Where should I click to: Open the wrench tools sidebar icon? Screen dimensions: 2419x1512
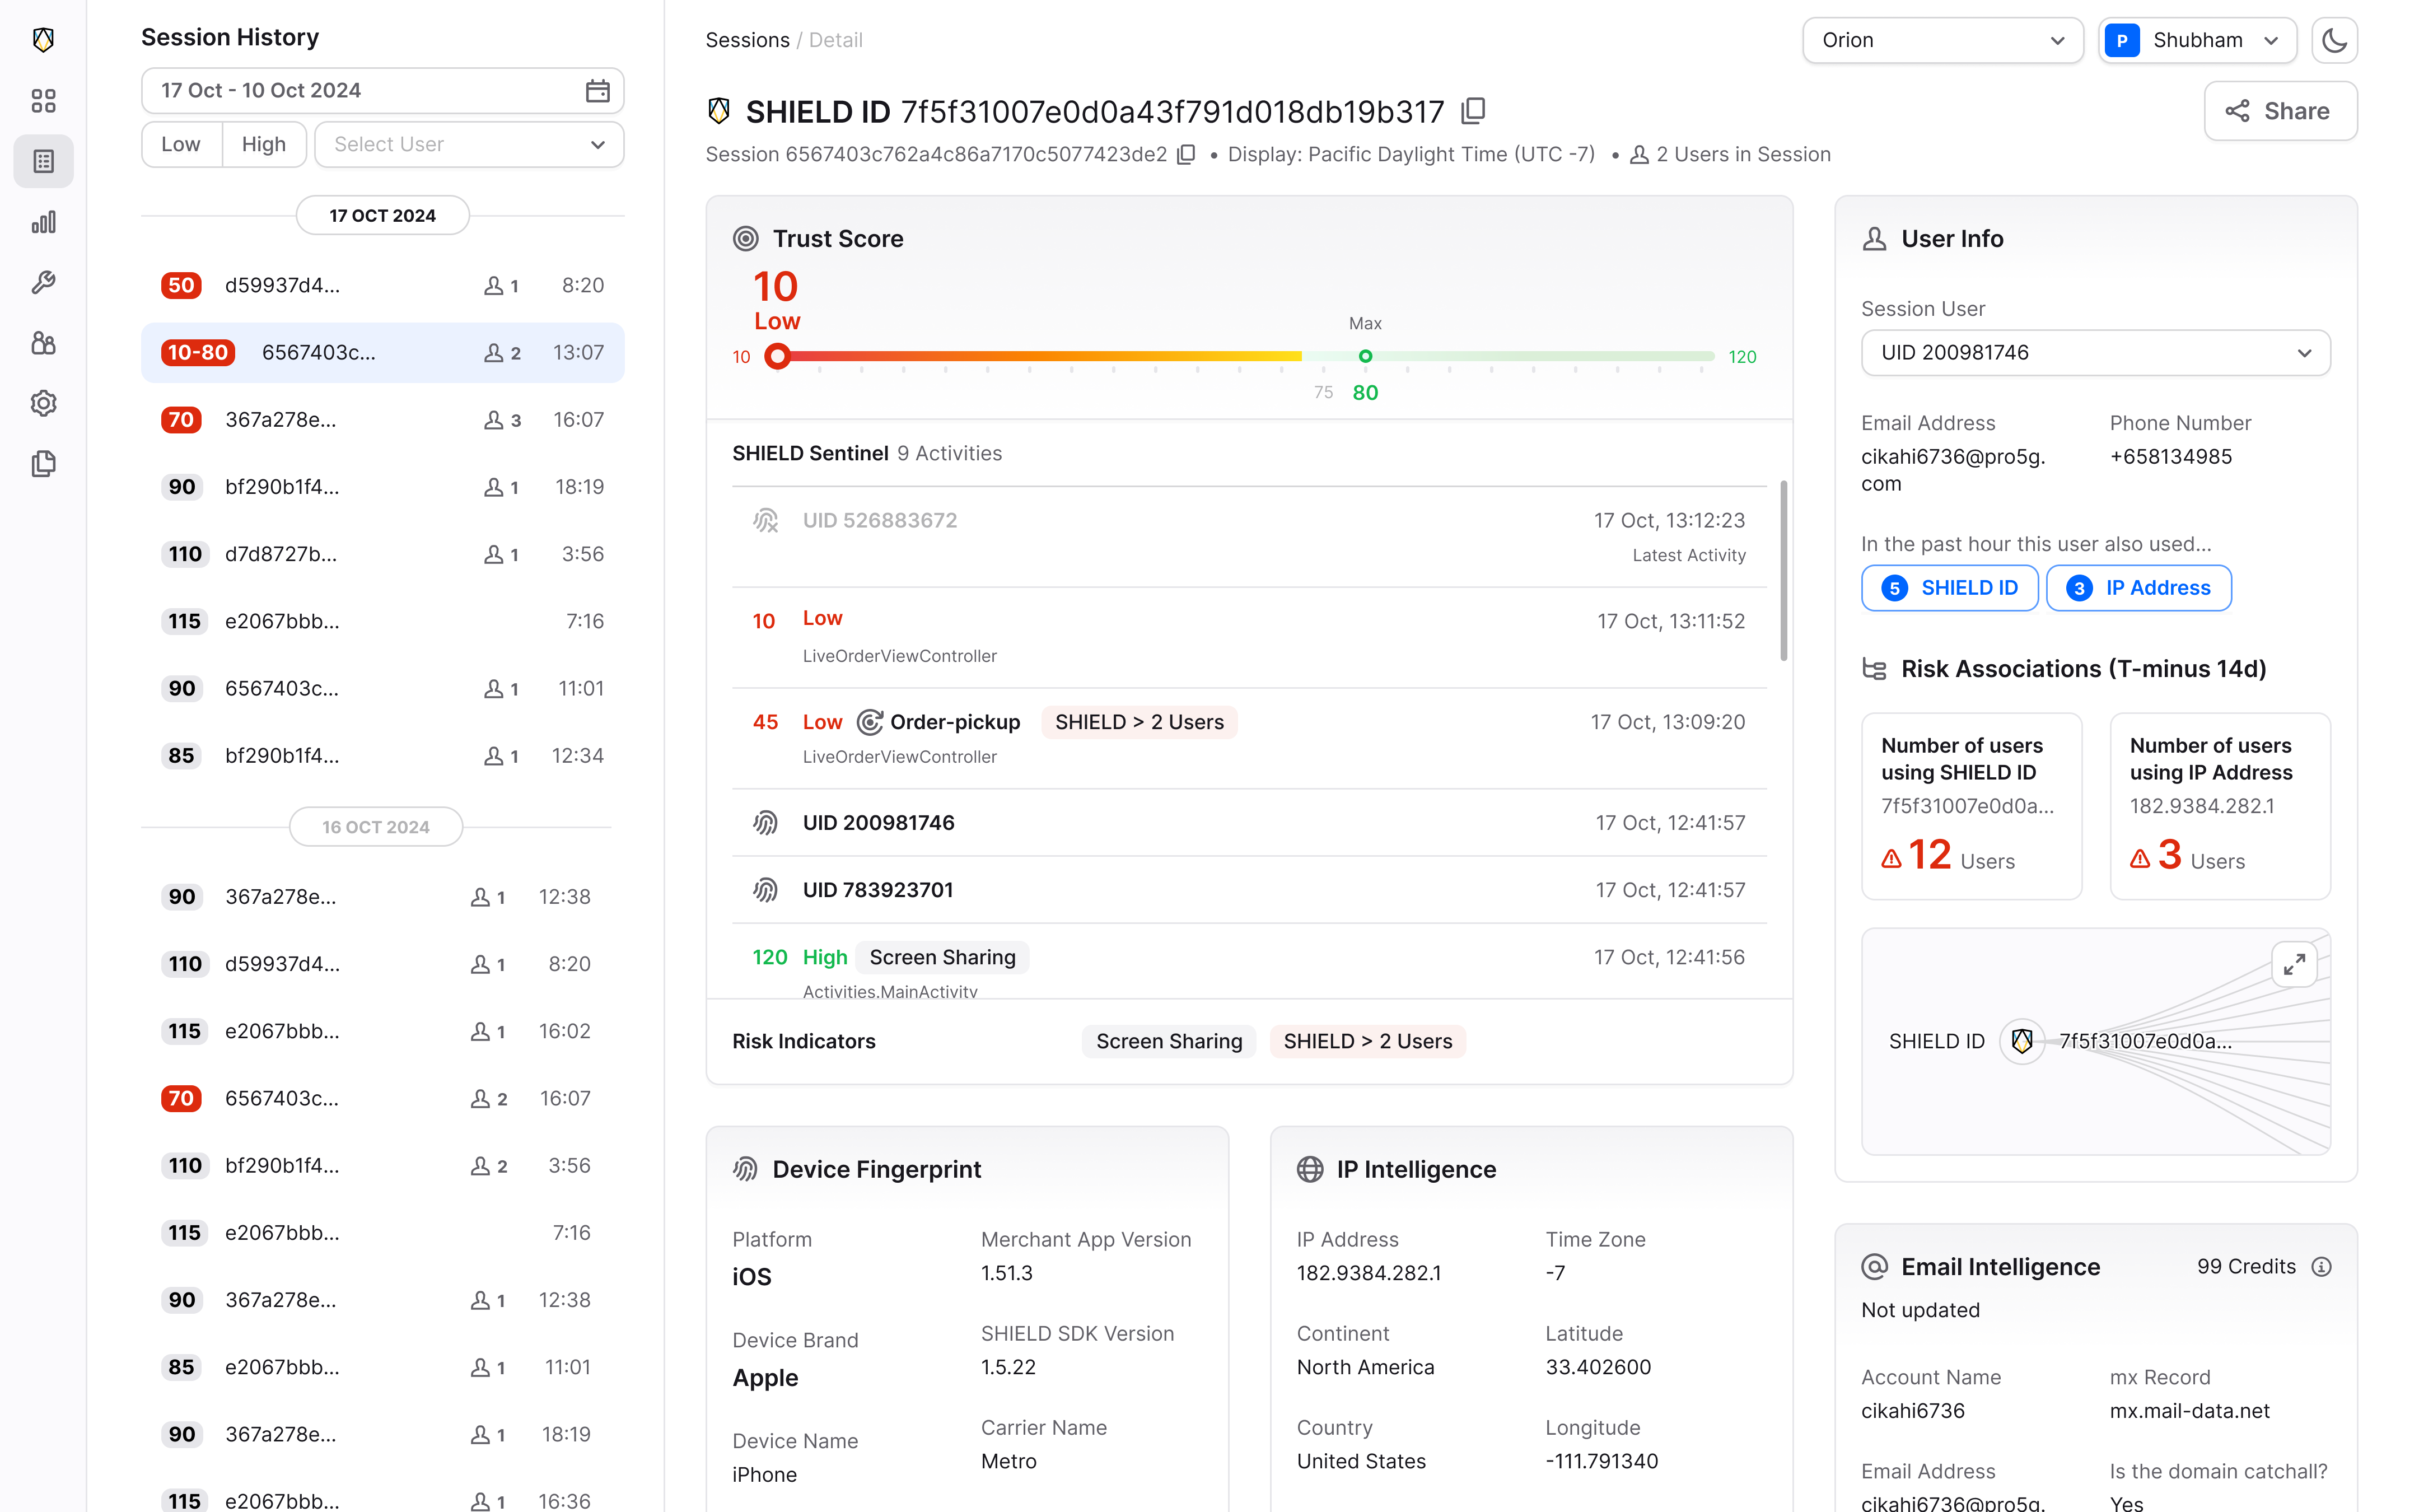pyautogui.click(x=43, y=283)
